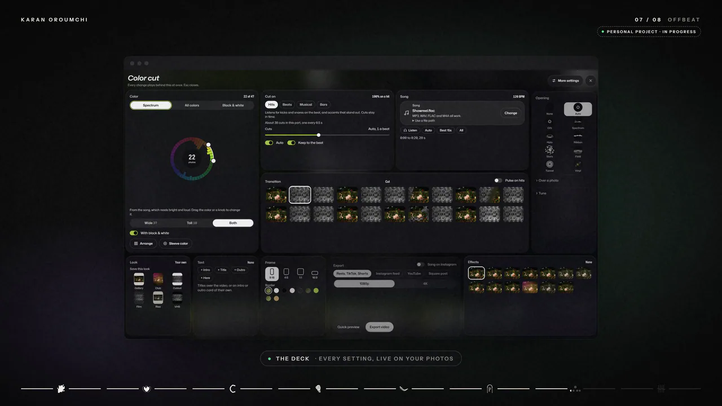Choose the Vinyl opening icon

coord(578,164)
